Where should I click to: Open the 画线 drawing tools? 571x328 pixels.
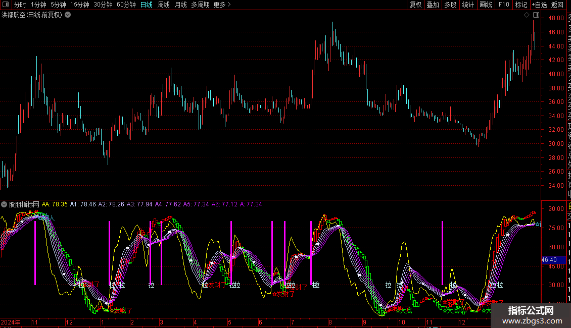[486, 5]
